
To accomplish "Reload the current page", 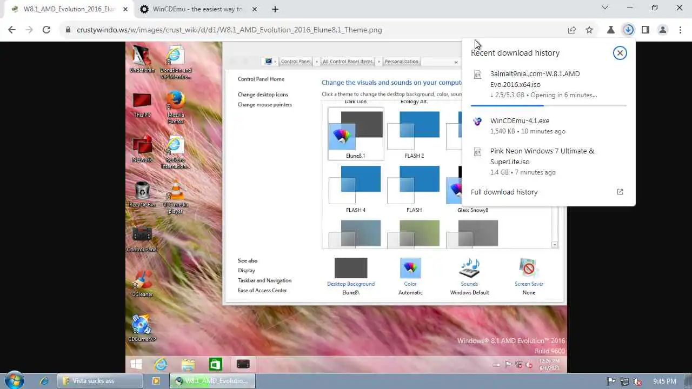I will point(46,30).
